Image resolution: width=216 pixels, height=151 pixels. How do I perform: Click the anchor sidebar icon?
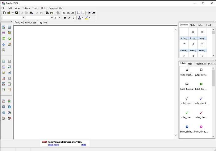4,44
